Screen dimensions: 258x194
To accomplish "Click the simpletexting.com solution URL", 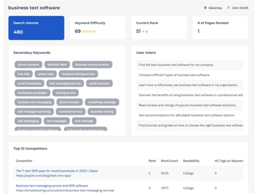I will [65, 190].
